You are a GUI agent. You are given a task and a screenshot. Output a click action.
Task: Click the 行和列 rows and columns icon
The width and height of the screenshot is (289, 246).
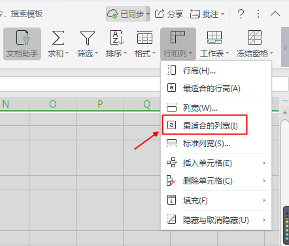178,37
